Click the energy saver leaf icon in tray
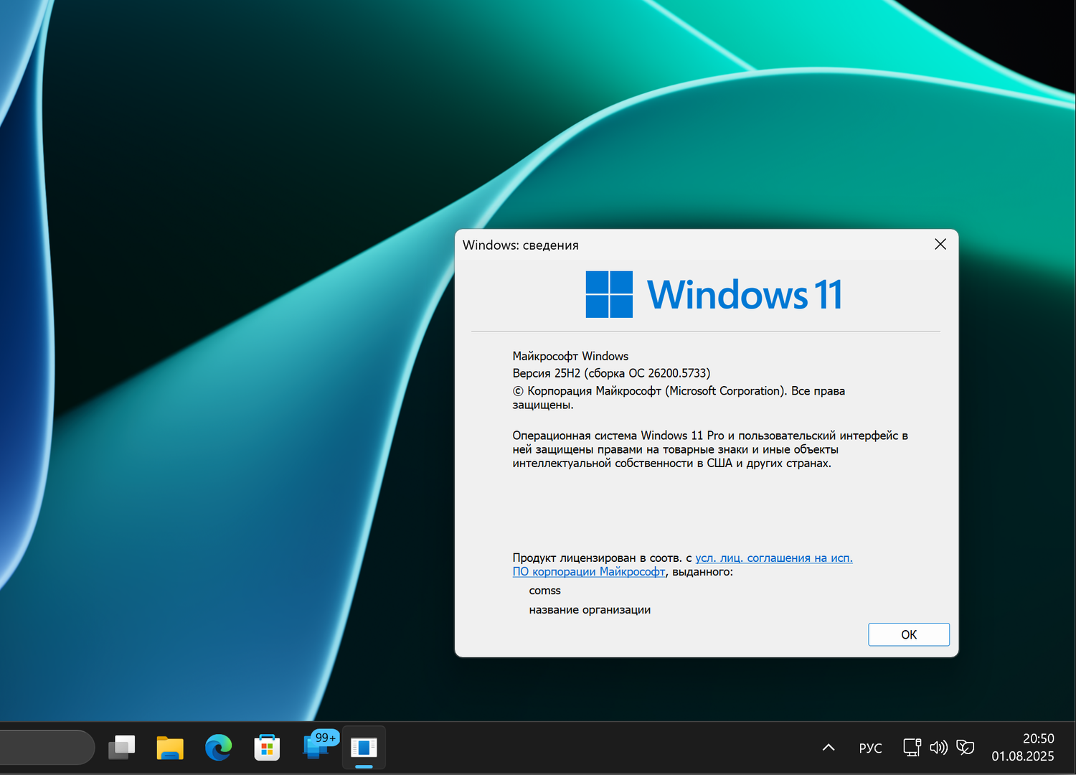The width and height of the screenshot is (1076, 775). pyautogui.click(x=966, y=747)
